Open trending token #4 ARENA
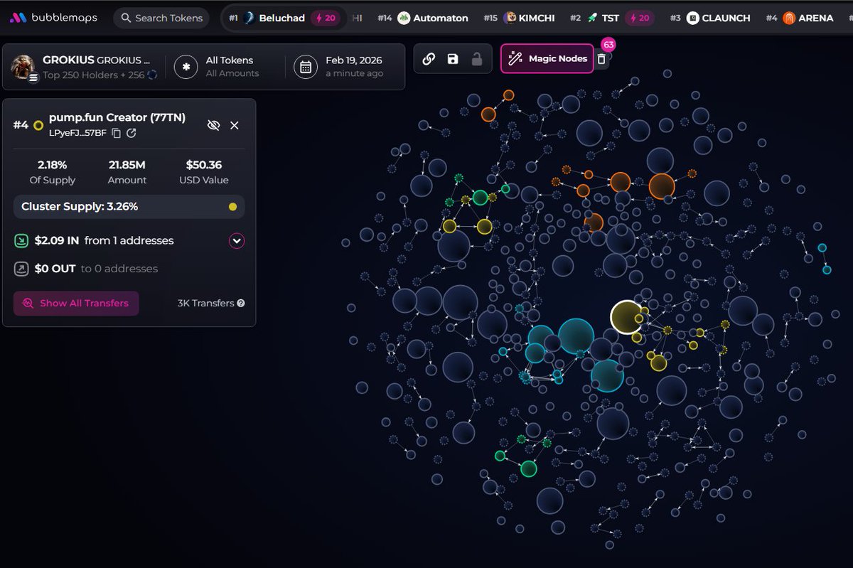 coord(800,18)
